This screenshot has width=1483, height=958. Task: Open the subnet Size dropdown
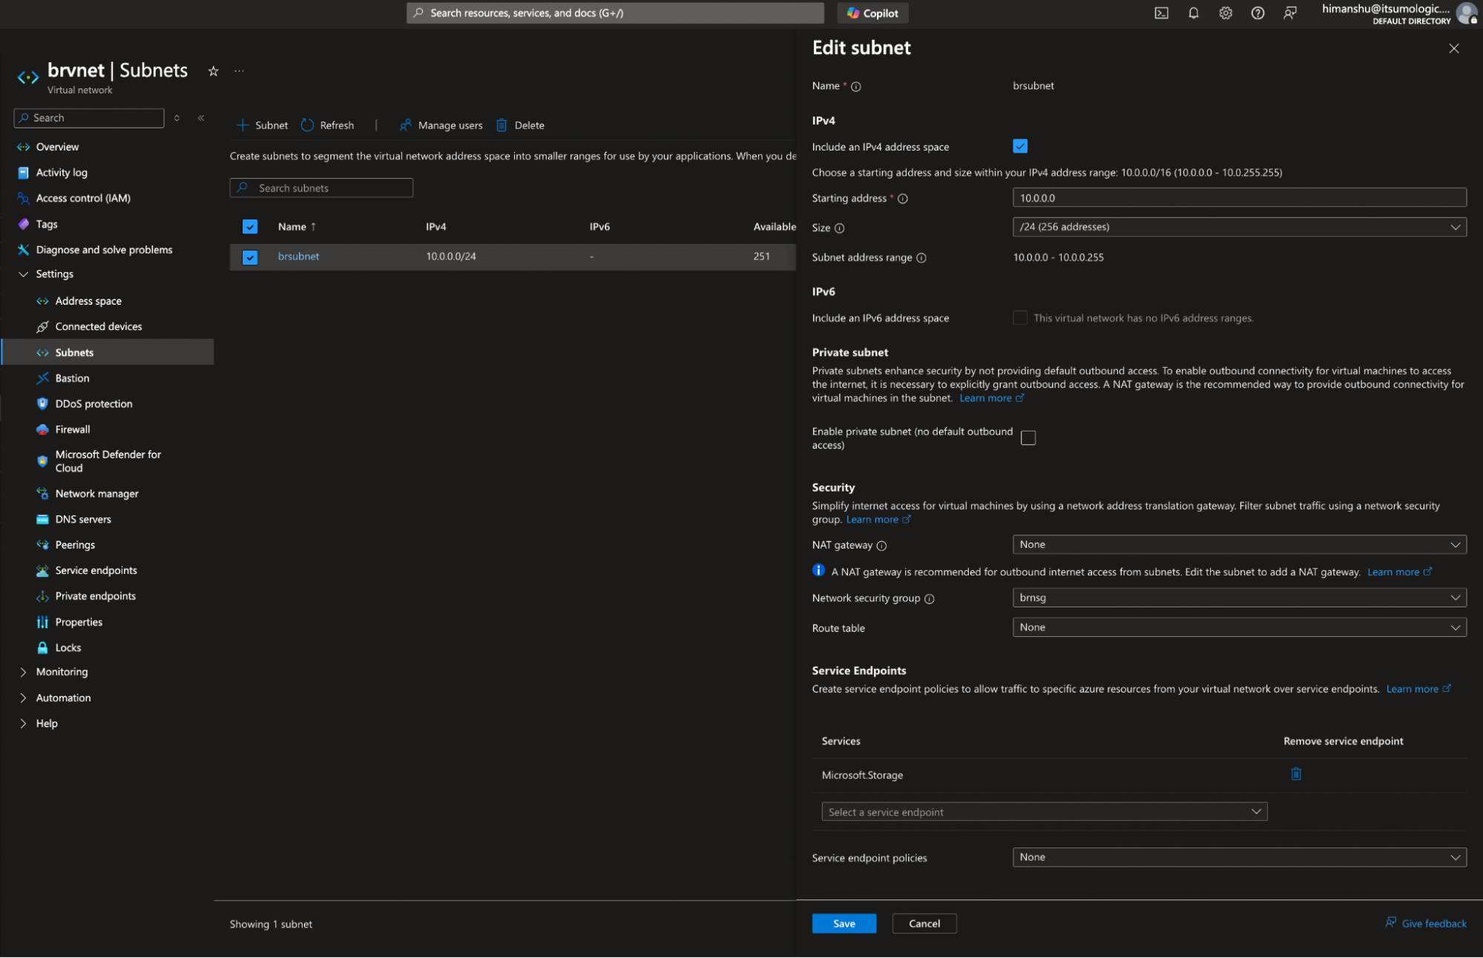(x=1239, y=227)
